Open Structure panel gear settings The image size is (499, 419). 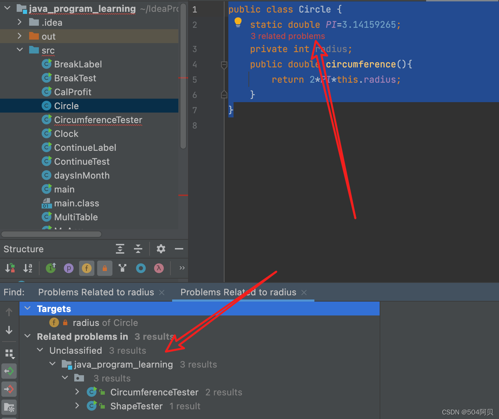[x=161, y=249]
